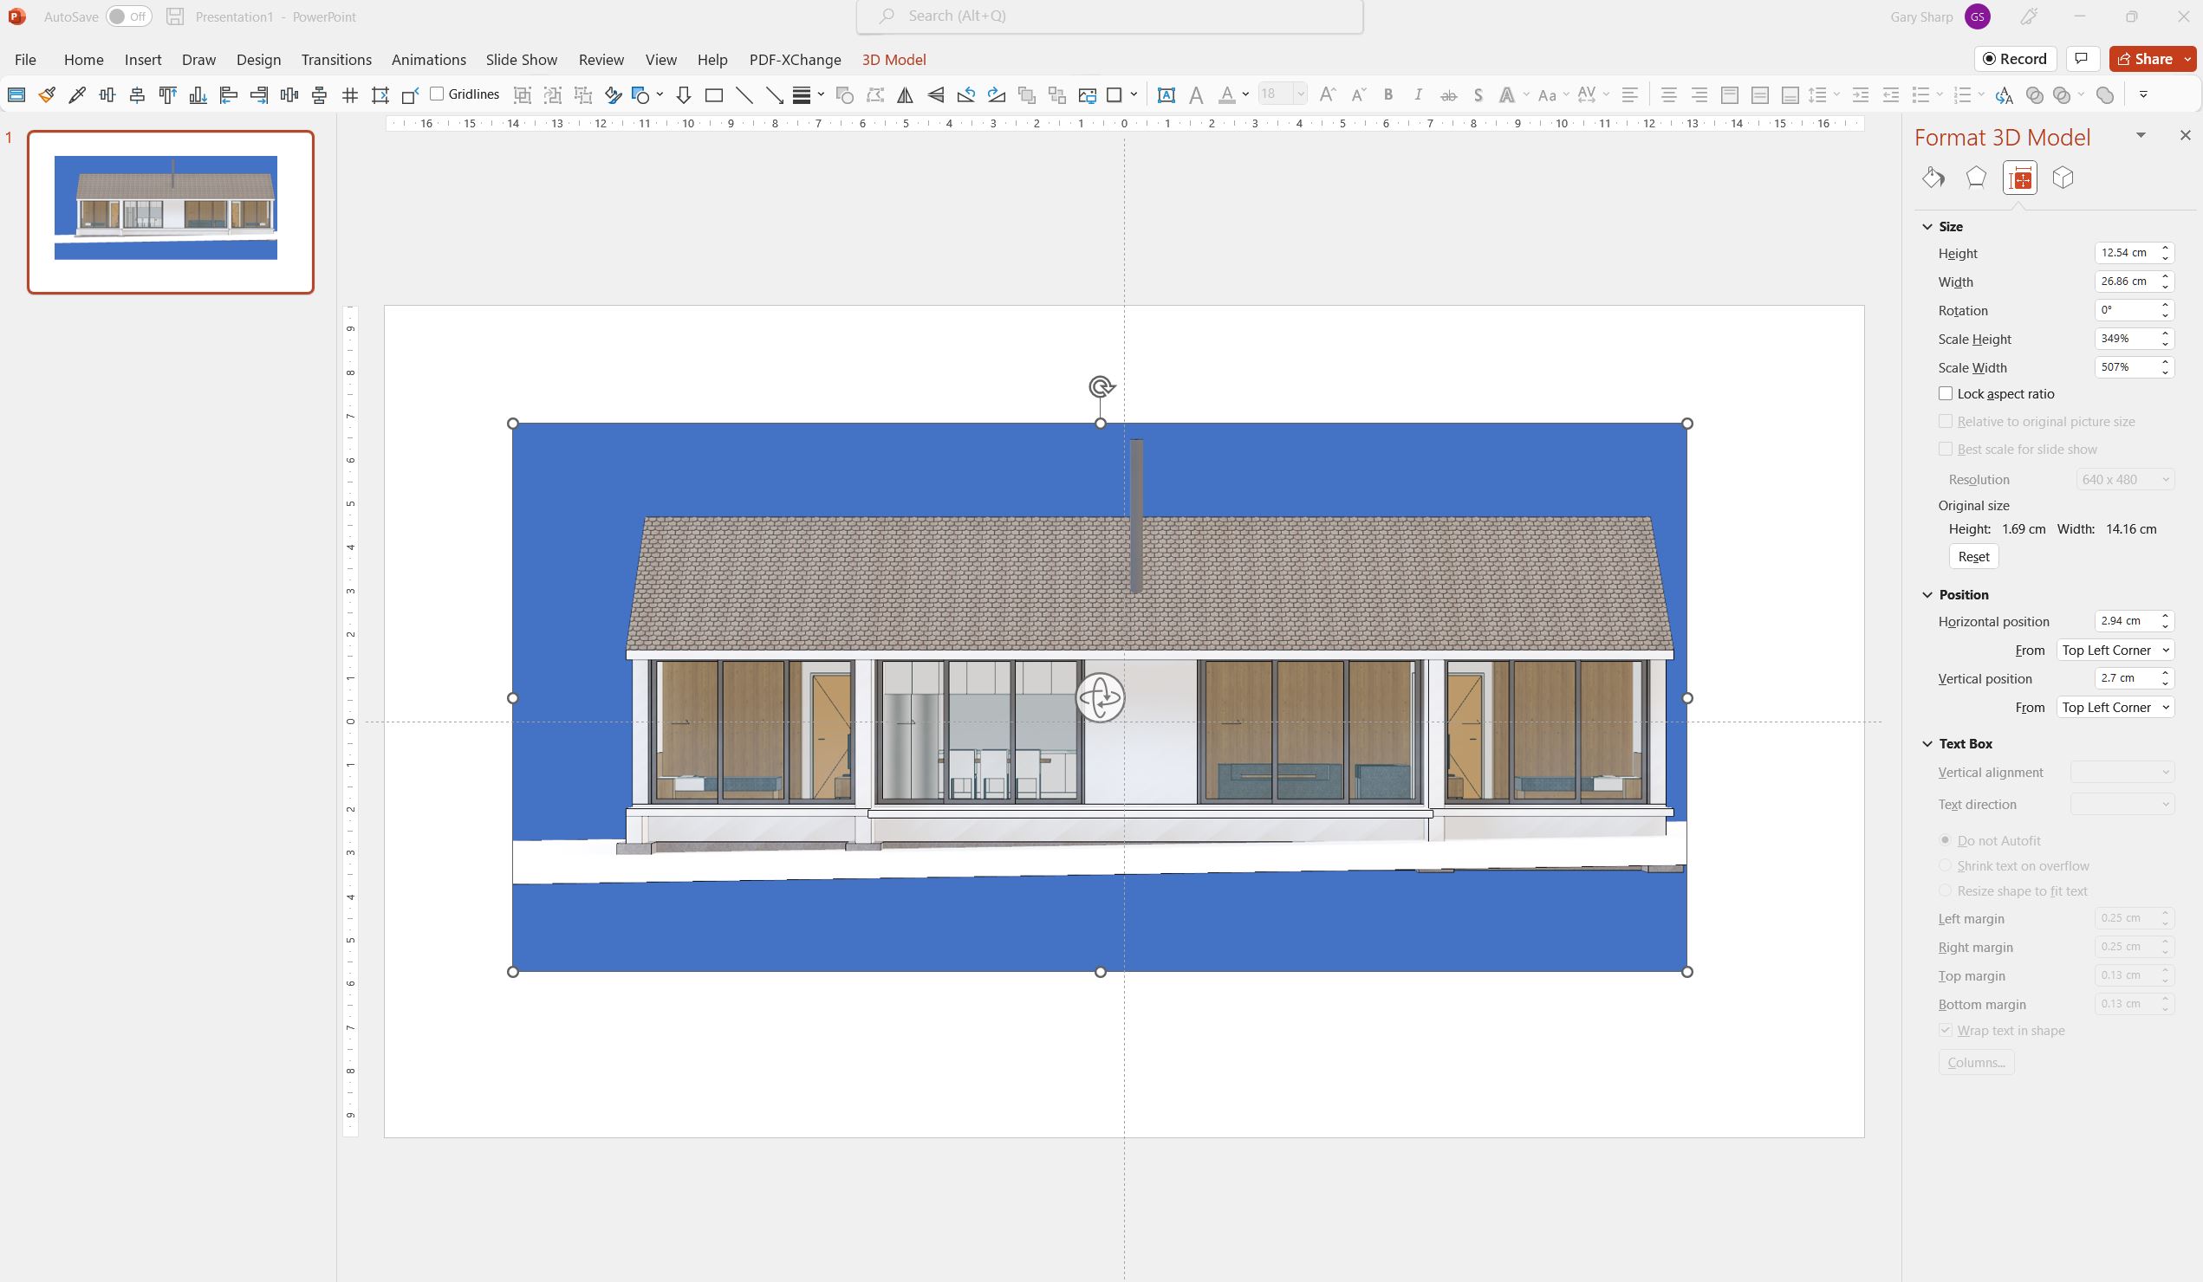
Task: Click the Record button
Action: point(2015,59)
